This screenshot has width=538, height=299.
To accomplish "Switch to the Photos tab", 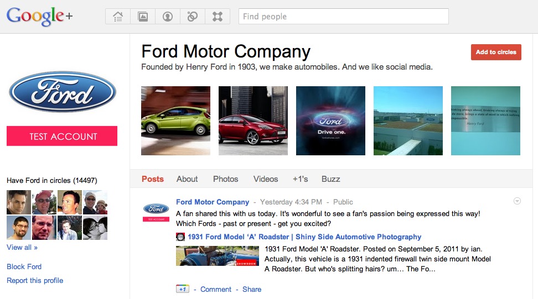I will 225,179.
